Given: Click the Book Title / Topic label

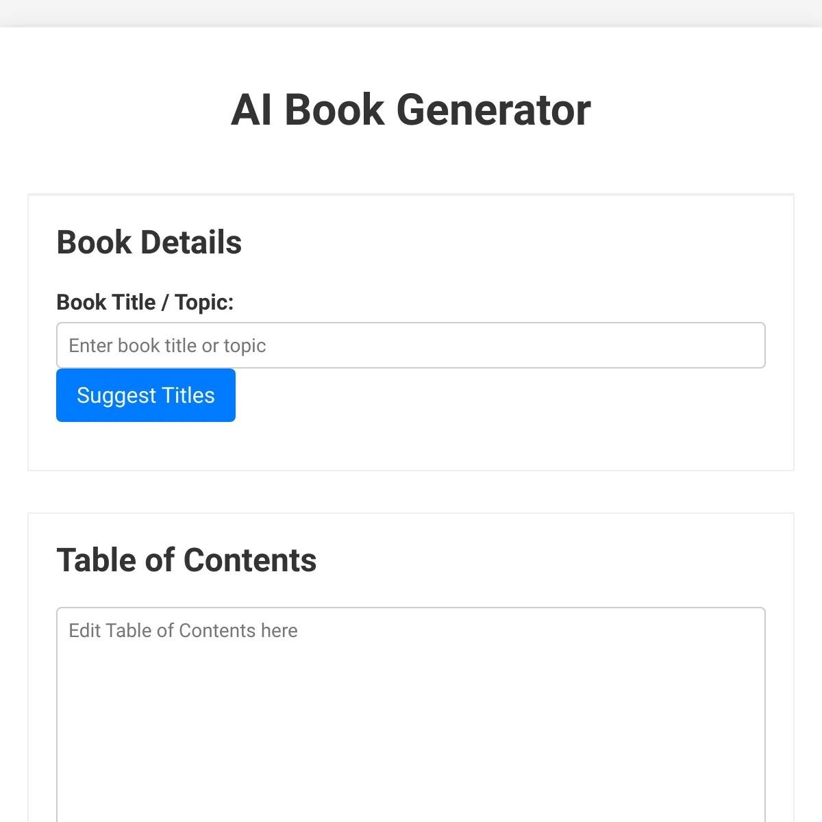Looking at the screenshot, I should (x=145, y=302).
